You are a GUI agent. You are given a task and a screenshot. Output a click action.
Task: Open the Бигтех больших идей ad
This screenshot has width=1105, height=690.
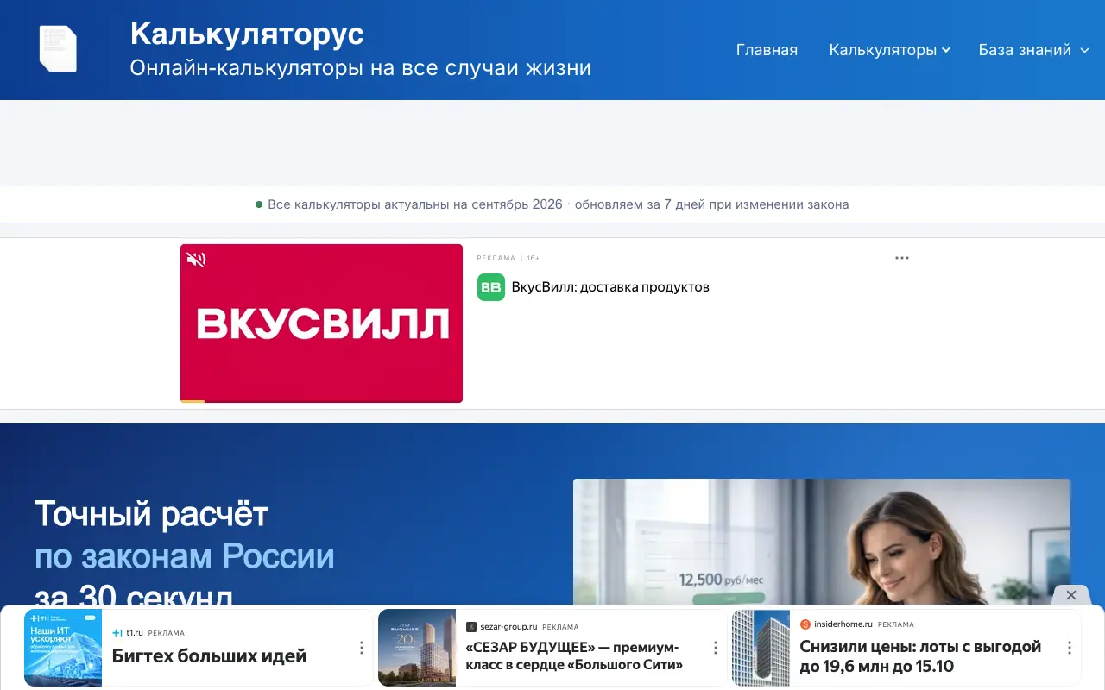[x=209, y=656]
